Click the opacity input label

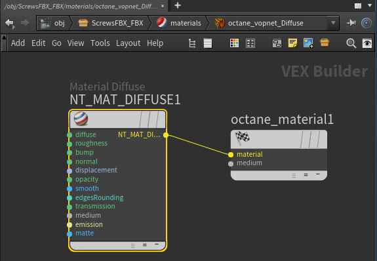[87, 180]
